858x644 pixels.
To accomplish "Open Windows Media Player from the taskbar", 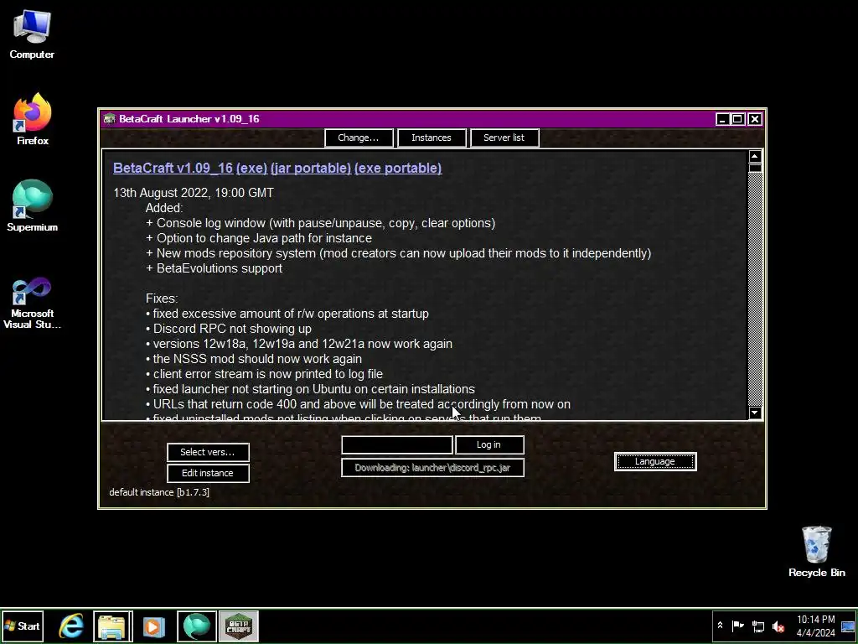I will pyautogui.click(x=154, y=626).
